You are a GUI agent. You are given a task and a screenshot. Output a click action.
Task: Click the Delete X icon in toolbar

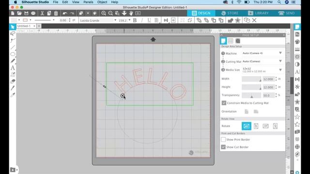[x=254, y=20]
